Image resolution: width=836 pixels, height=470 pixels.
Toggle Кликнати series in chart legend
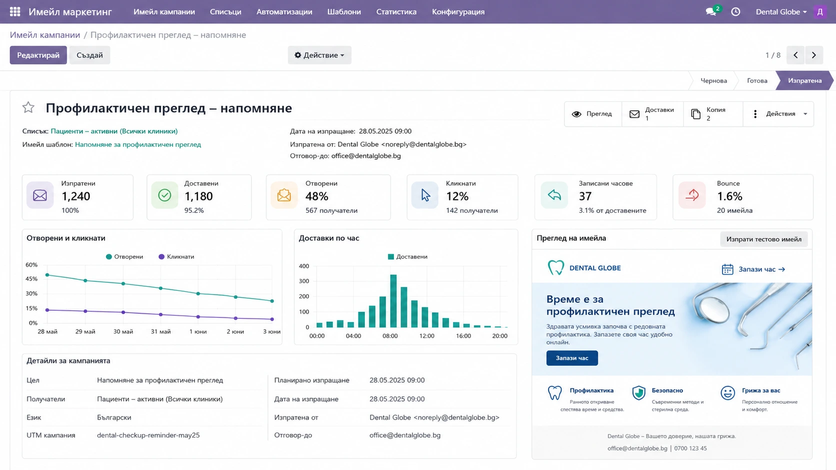pos(176,257)
